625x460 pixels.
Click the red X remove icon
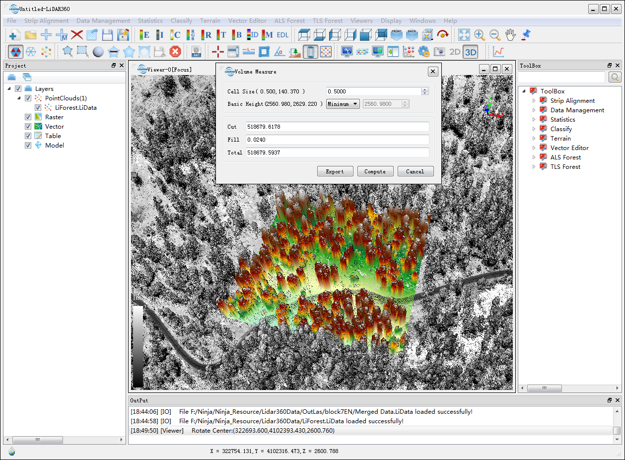pos(77,35)
